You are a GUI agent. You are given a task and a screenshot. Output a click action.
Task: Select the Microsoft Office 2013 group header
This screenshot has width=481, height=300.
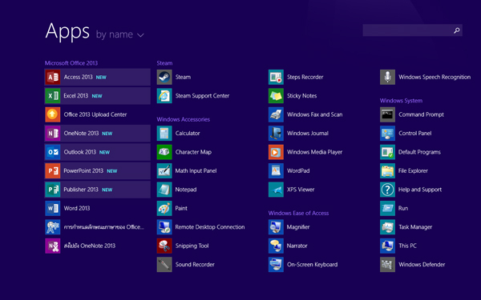71,63
